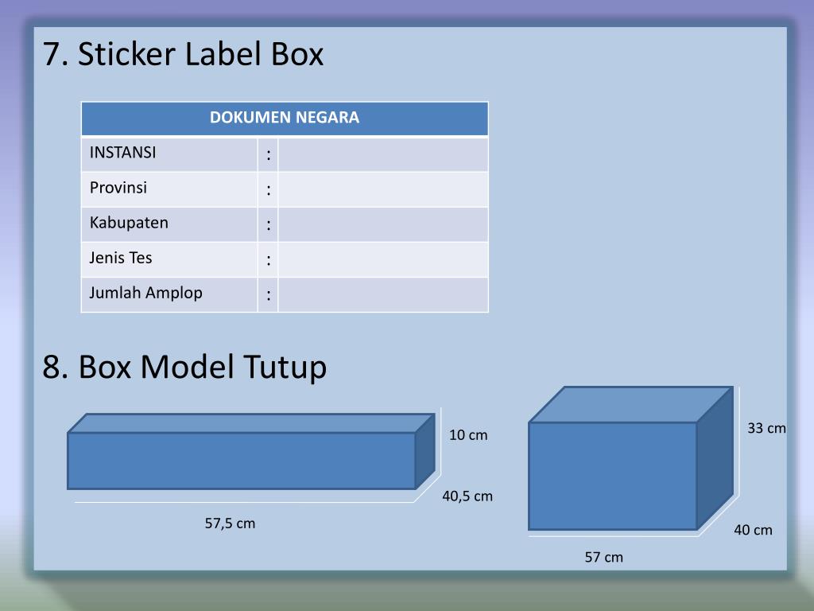The width and height of the screenshot is (814, 611).
Task: Select the DOKUMEN NEGARA table header
Action: [x=284, y=117]
